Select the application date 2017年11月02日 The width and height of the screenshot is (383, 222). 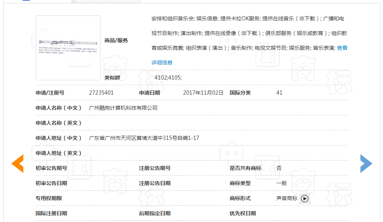click(x=203, y=93)
